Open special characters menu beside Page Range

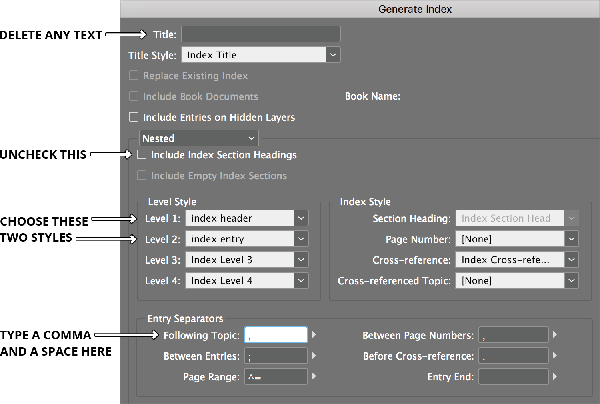(314, 376)
